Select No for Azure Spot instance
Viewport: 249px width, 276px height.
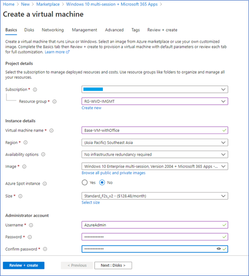click(102, 183)
